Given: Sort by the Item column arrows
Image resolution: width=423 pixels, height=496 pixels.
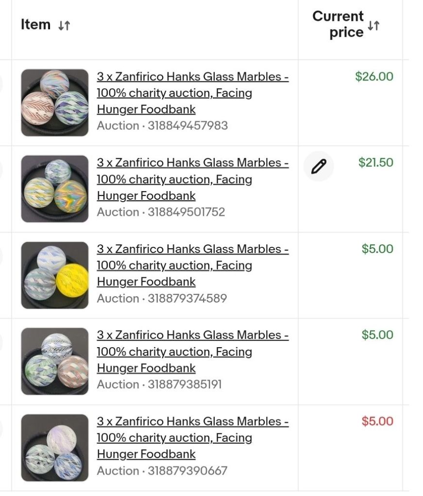Looking at the screenshot, I should (x=64, y=25).
